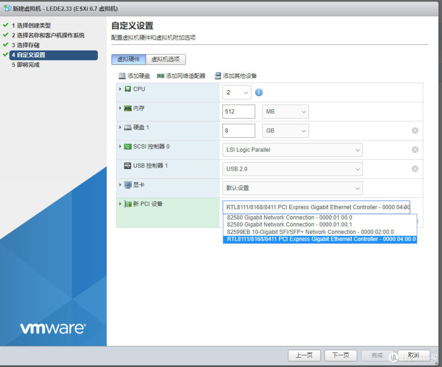Click the 取消 button
Image resolution: width=442 pixels, height=367 pixels.
tap(413, 355)
